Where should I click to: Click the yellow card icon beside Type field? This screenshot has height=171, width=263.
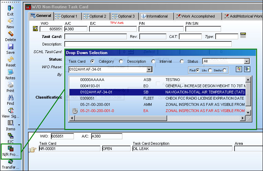click(243, 35)
